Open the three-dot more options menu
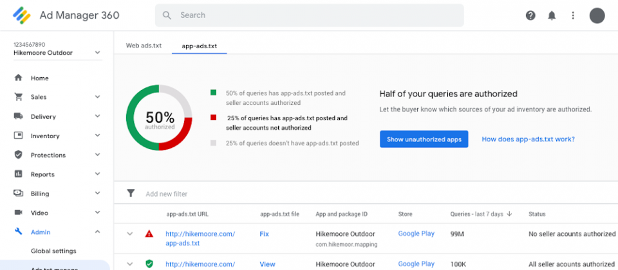Image resolution: width=618 pixels, height=270 pixels. 573,15
